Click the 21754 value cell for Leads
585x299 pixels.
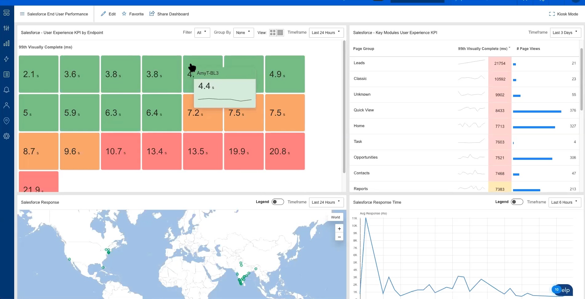click(500, 64)
